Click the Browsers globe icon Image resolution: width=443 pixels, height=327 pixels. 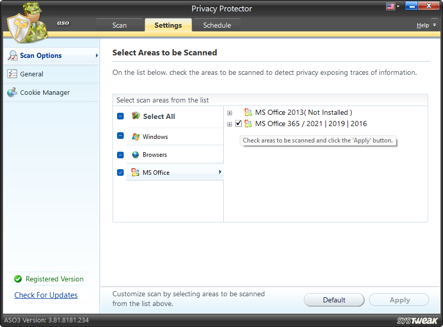pyautogui.click(x=136, y=154)
